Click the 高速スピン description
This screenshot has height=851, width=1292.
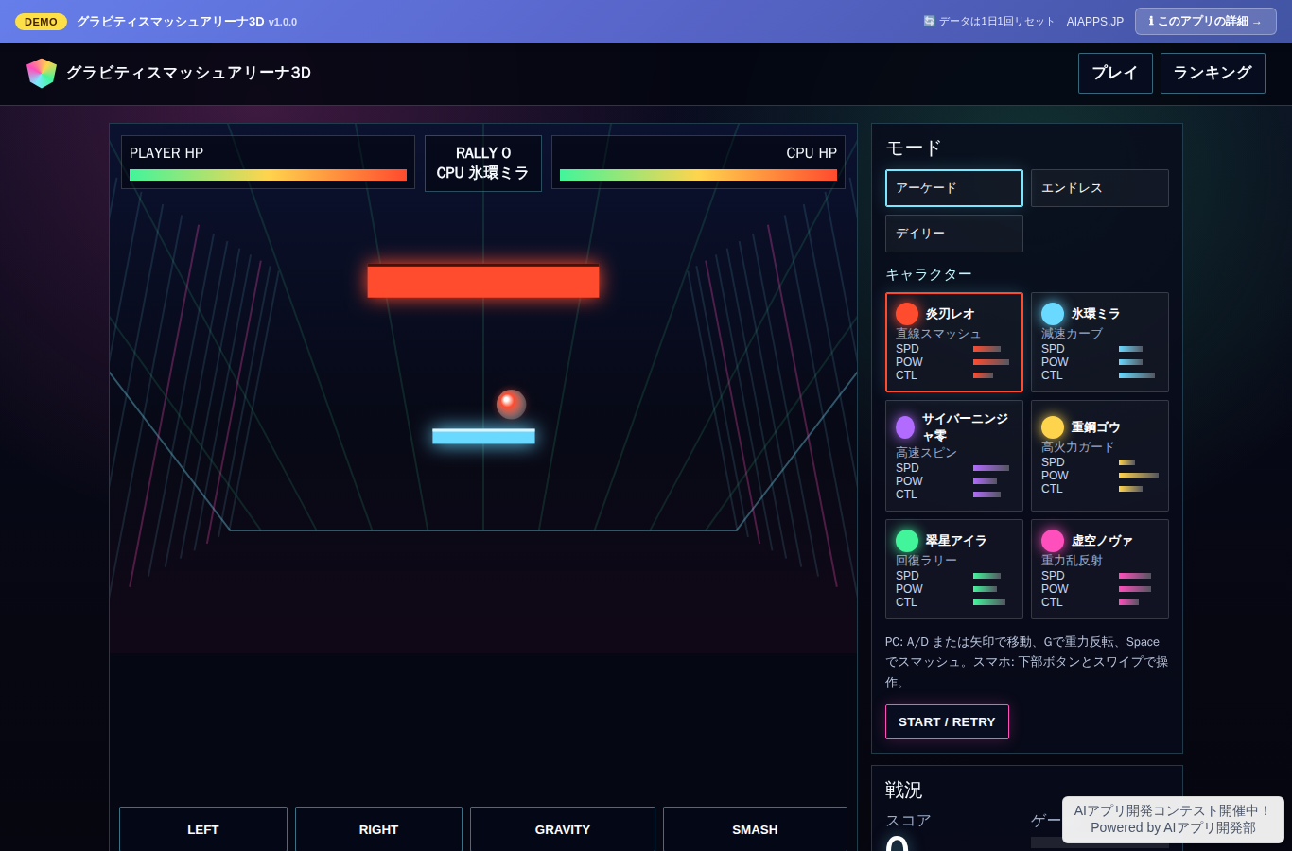click(x=926, y=453)
